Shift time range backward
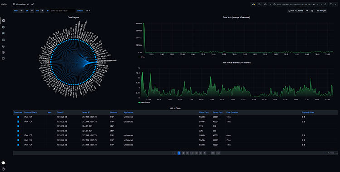 pyautogui.click(x=270, y=5)
